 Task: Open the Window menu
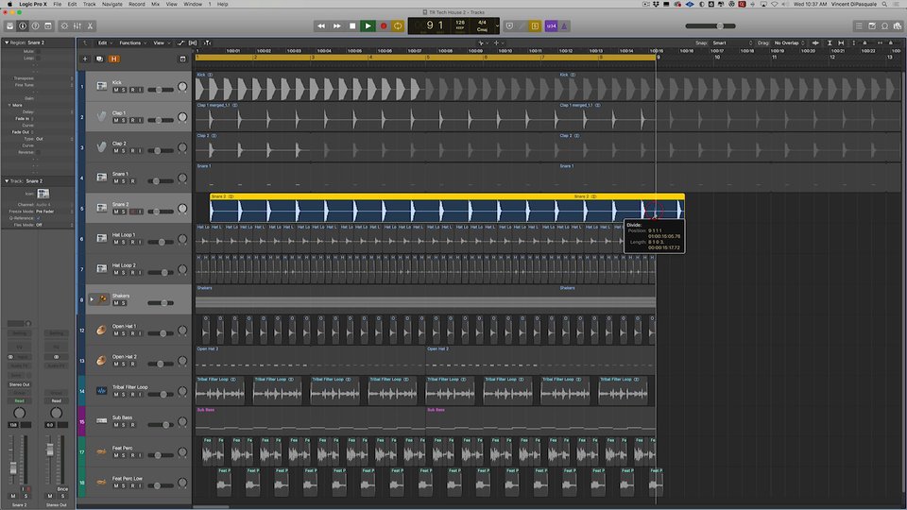click(x=193, y=4)
